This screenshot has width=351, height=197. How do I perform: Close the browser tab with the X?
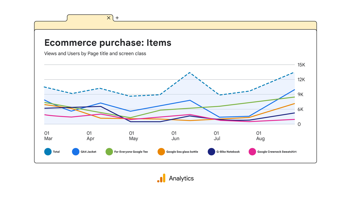point(109,18)
